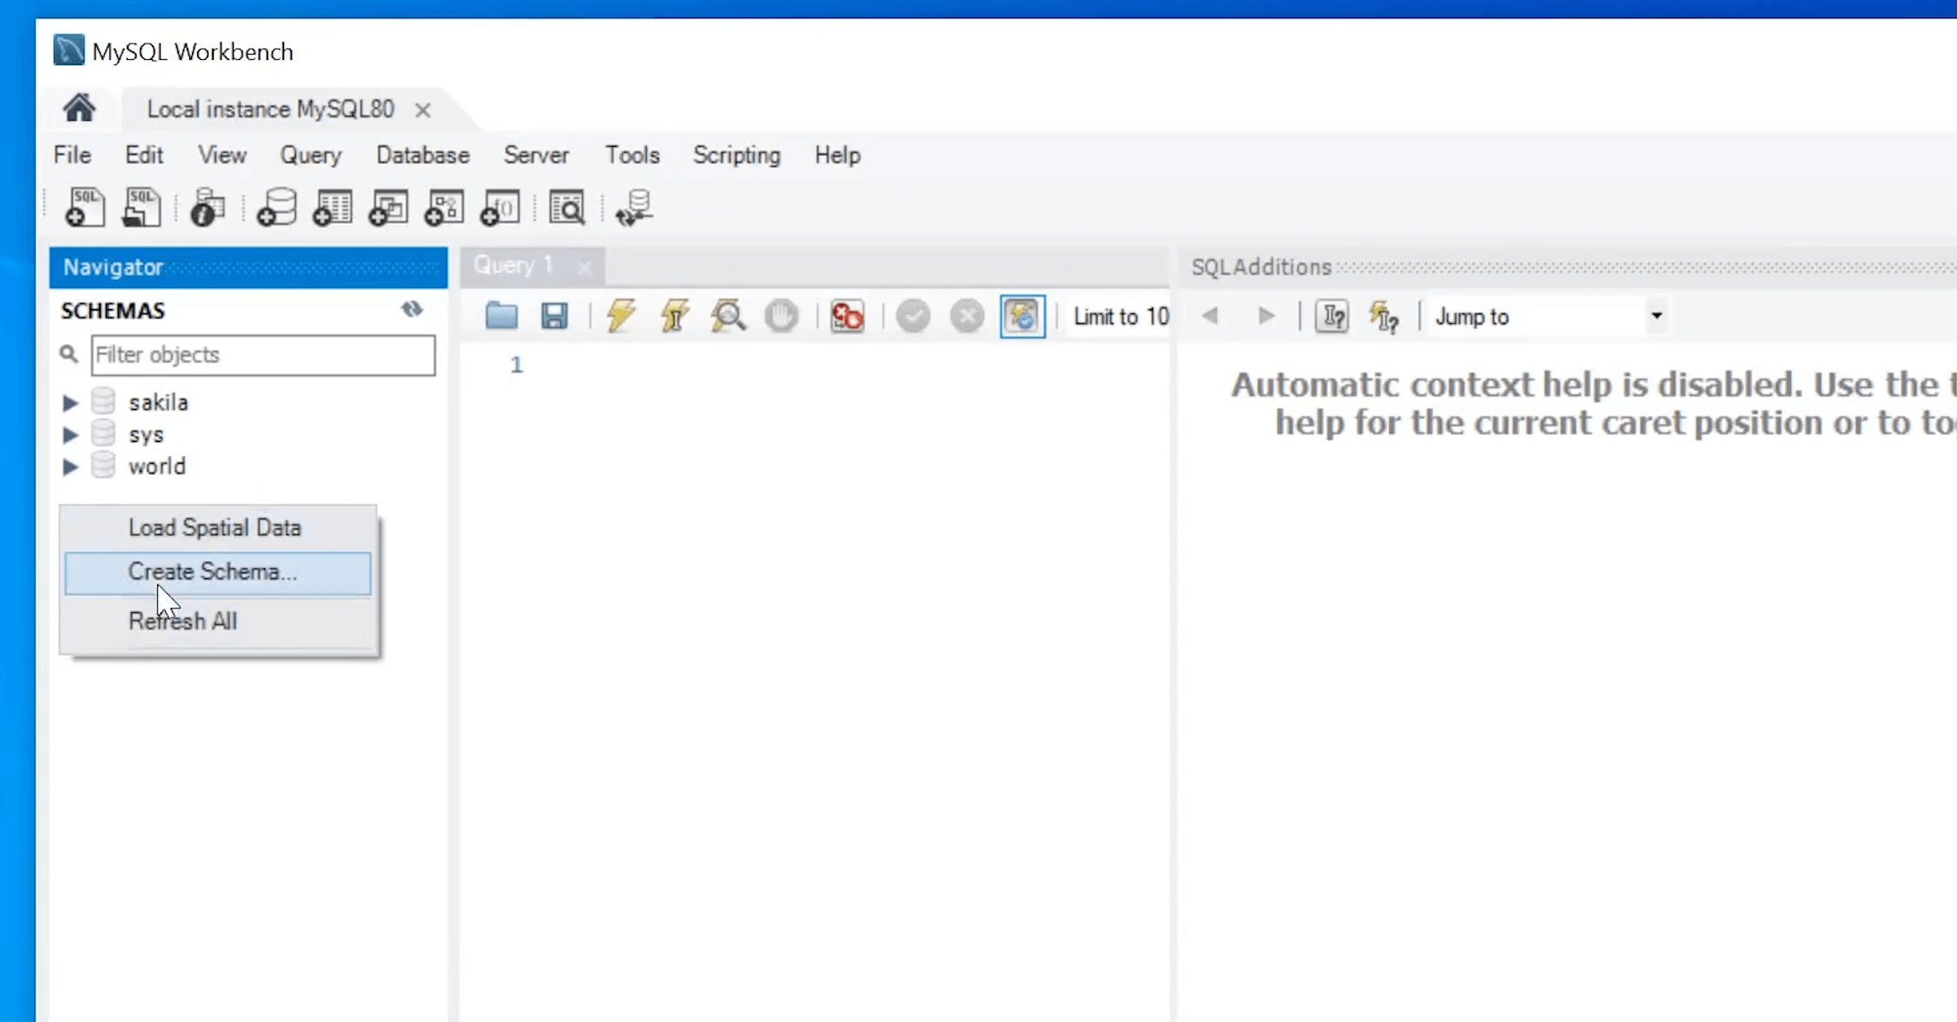This screenshot has height=1022, width=1957.
Task: Switch to Local instance MySQL80 tab
Action: (270, 109)
